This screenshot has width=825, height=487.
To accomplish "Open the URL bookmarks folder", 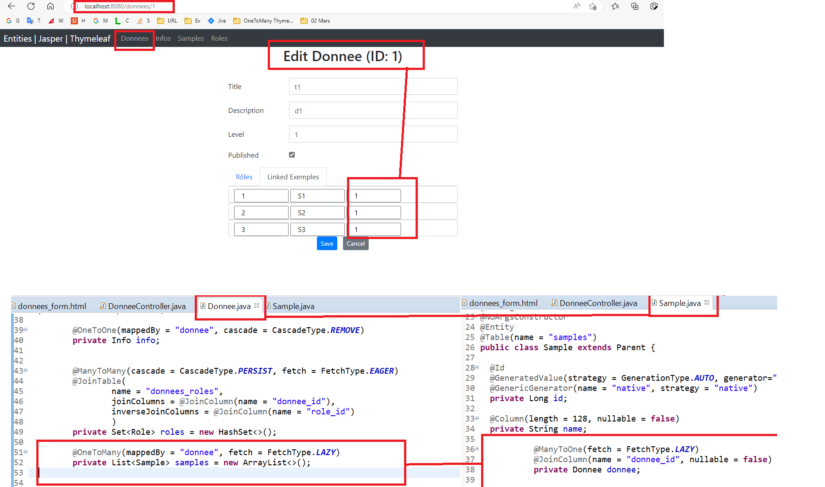I will coord(167,21).
